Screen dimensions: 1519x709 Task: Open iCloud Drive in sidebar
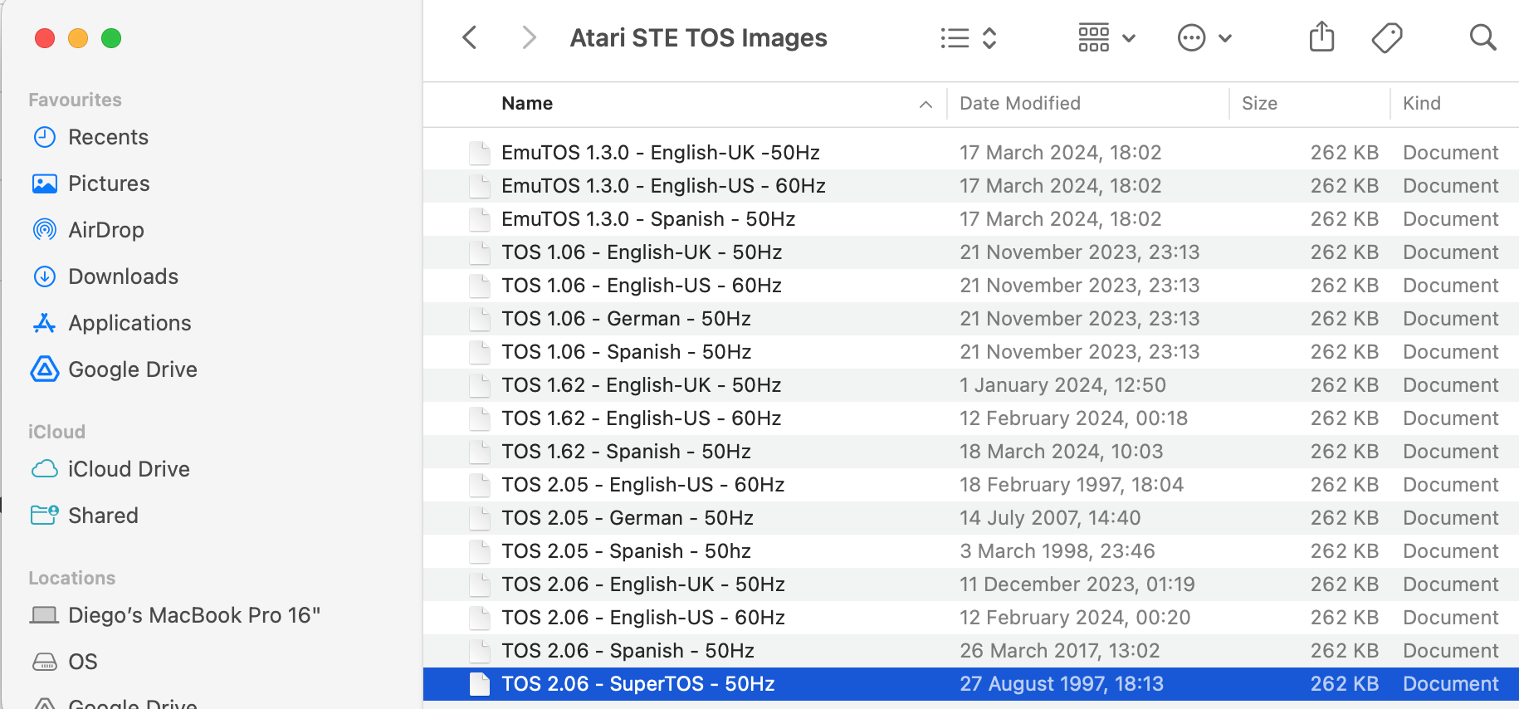pos(129,469)
